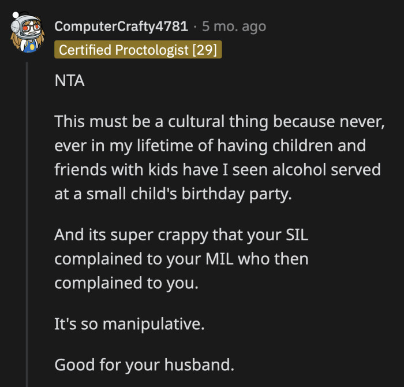Image resolution: width=404 pixels, height=387 pixels.
Task: Click the "5 mo. ago" timestamp
Action: click(234, 27)
